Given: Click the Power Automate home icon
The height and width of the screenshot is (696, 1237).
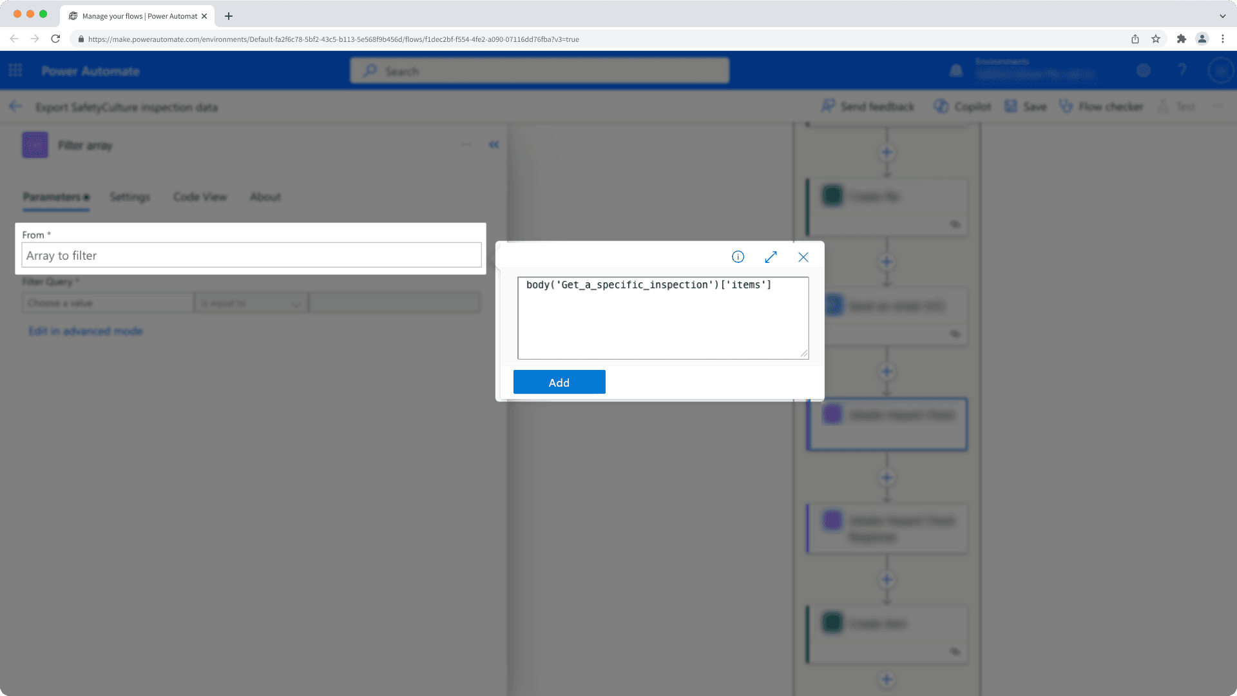Looking at the screenshot, I should tap(91, 70).
